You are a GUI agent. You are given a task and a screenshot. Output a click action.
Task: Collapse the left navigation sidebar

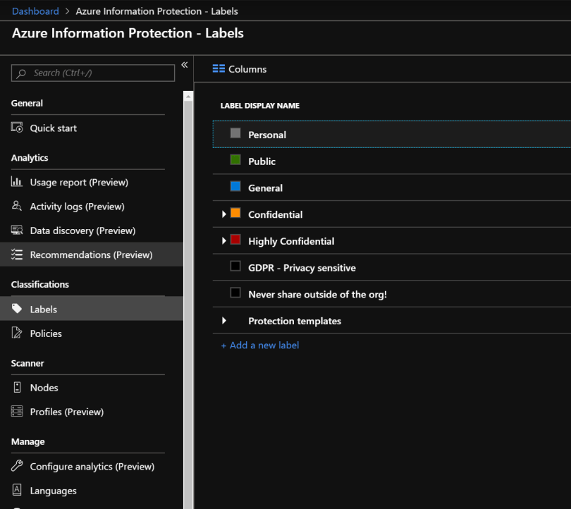184,65
